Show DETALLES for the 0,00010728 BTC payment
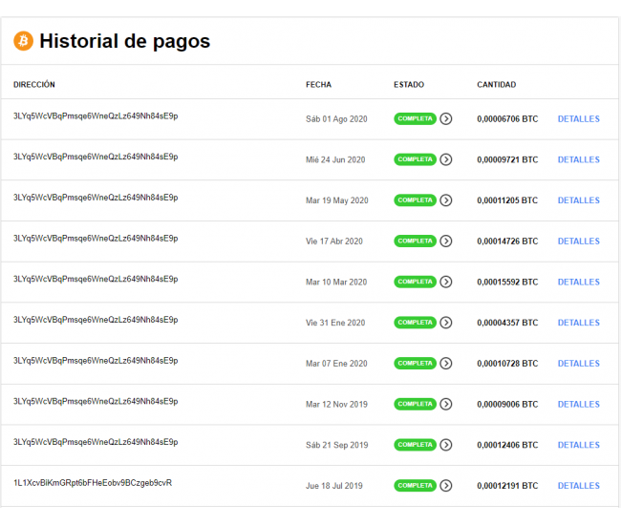Image resolution: width=621 pixels, height=525 pixels. click(579, 363)
